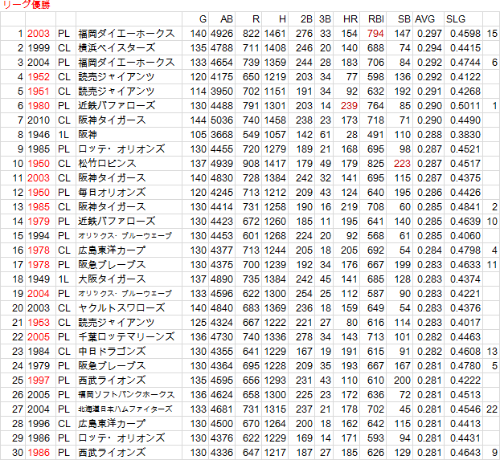The width and height of the screenshot is (500, 460).
Task: Select the AB column header
Action: point(227,19)
